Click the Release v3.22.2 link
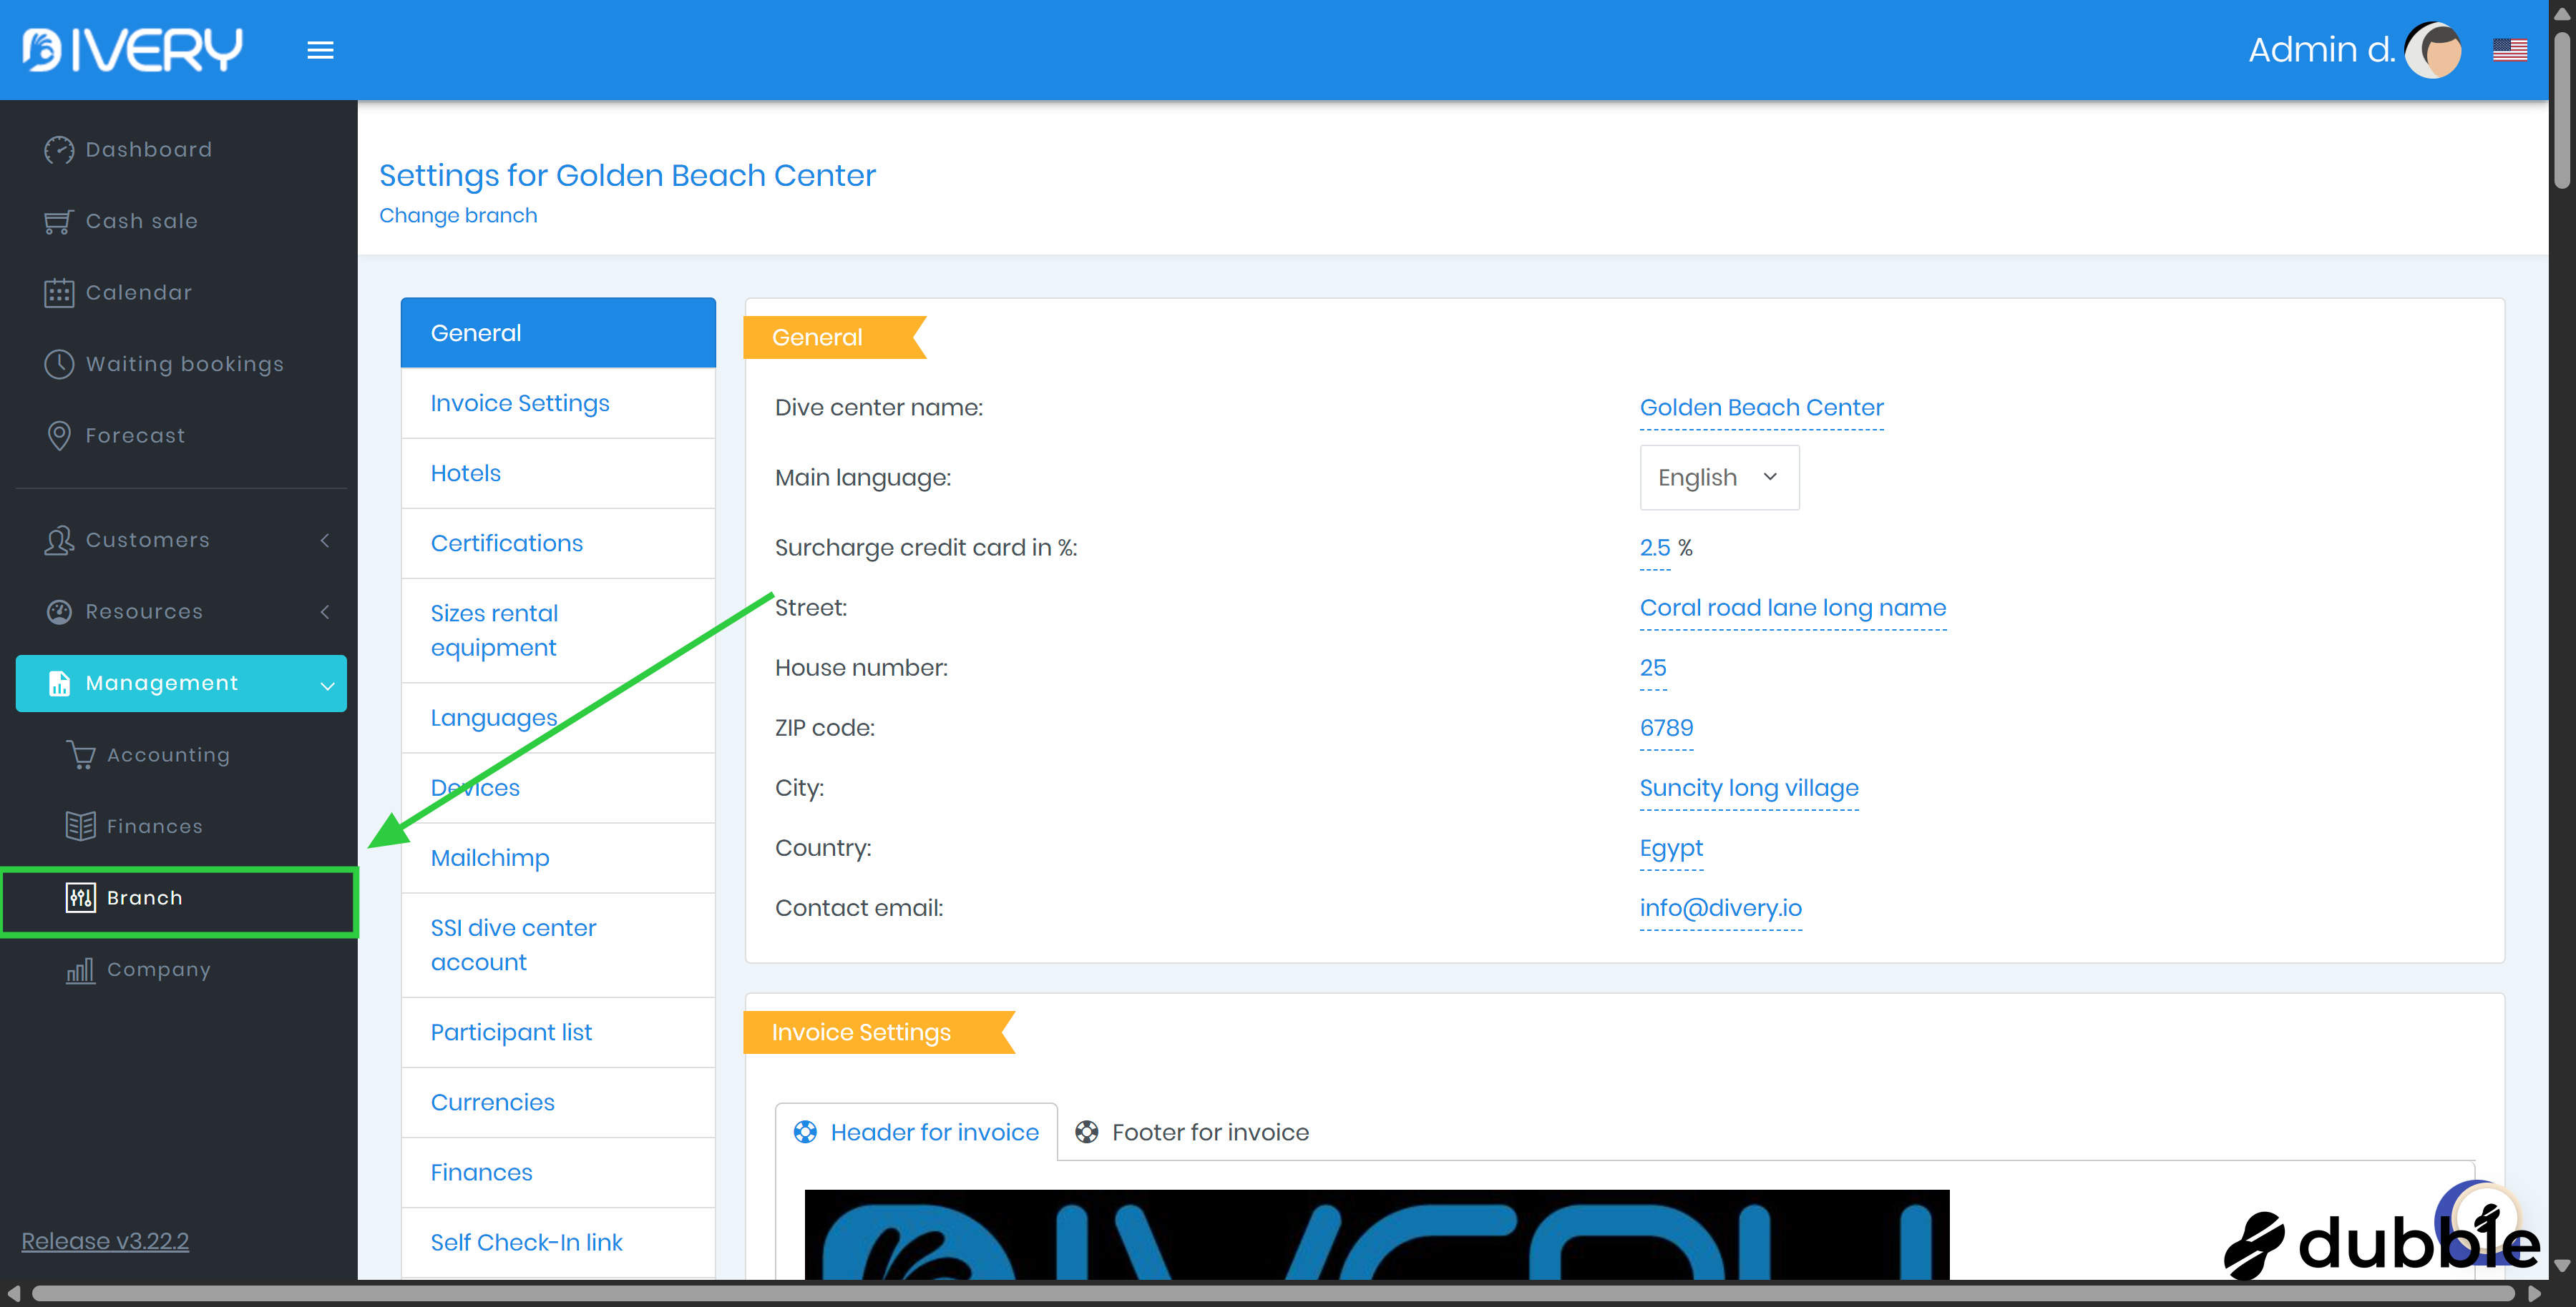The image size is (2576, 1307). click(105, 1240)
